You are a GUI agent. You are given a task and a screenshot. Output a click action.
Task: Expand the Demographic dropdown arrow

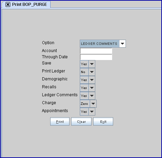[x=92, y=80]
